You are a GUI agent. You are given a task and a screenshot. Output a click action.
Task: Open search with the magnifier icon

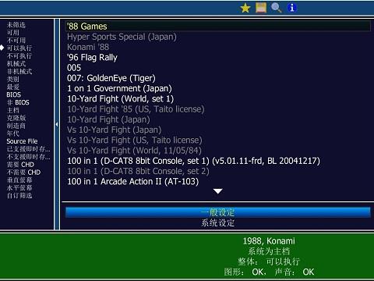(x=276, y=8)
